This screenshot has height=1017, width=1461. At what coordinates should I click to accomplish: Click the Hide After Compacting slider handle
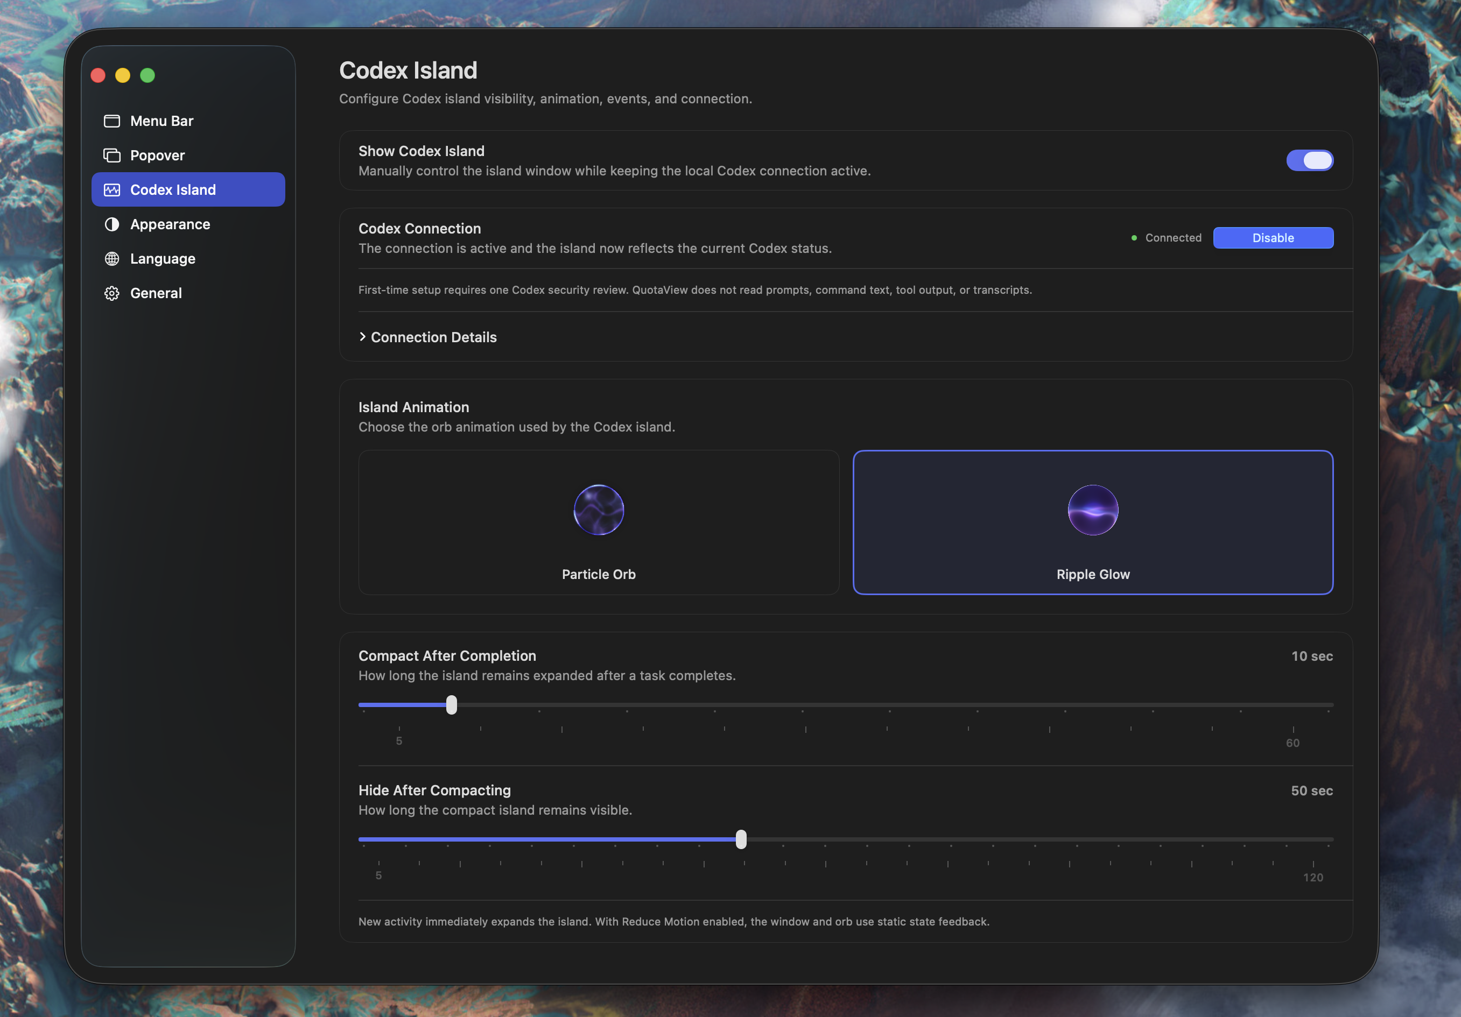coord(741,839)
